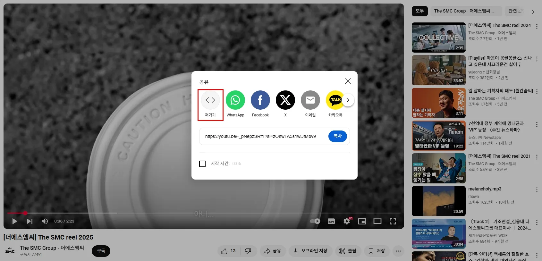
Task: Open the melancholy.mp3 video thumbnail
Action: tap(439, 201)
